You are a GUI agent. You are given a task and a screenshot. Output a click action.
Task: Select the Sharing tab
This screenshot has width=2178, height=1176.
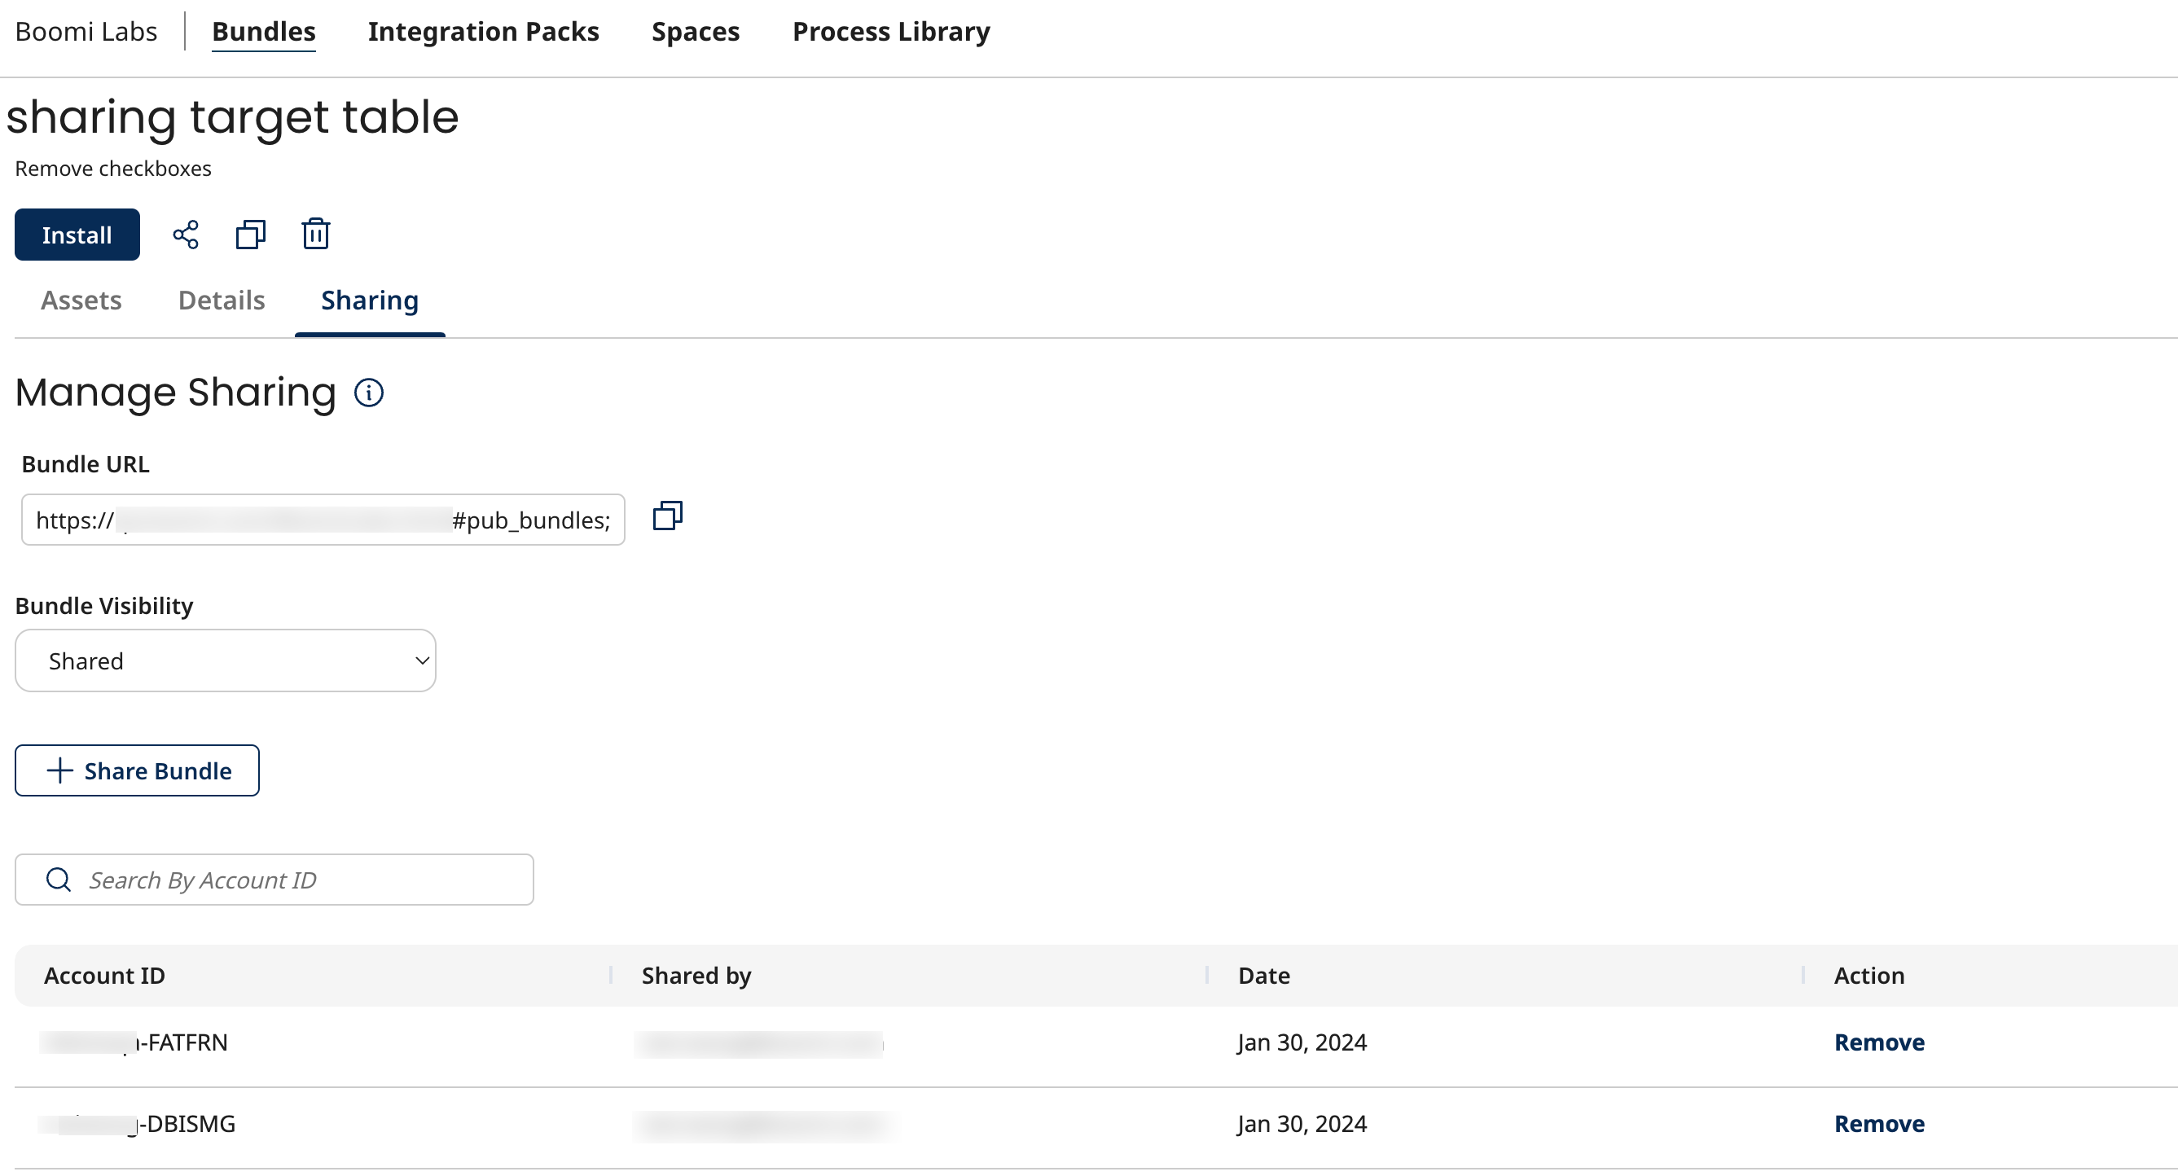(370, 301)
